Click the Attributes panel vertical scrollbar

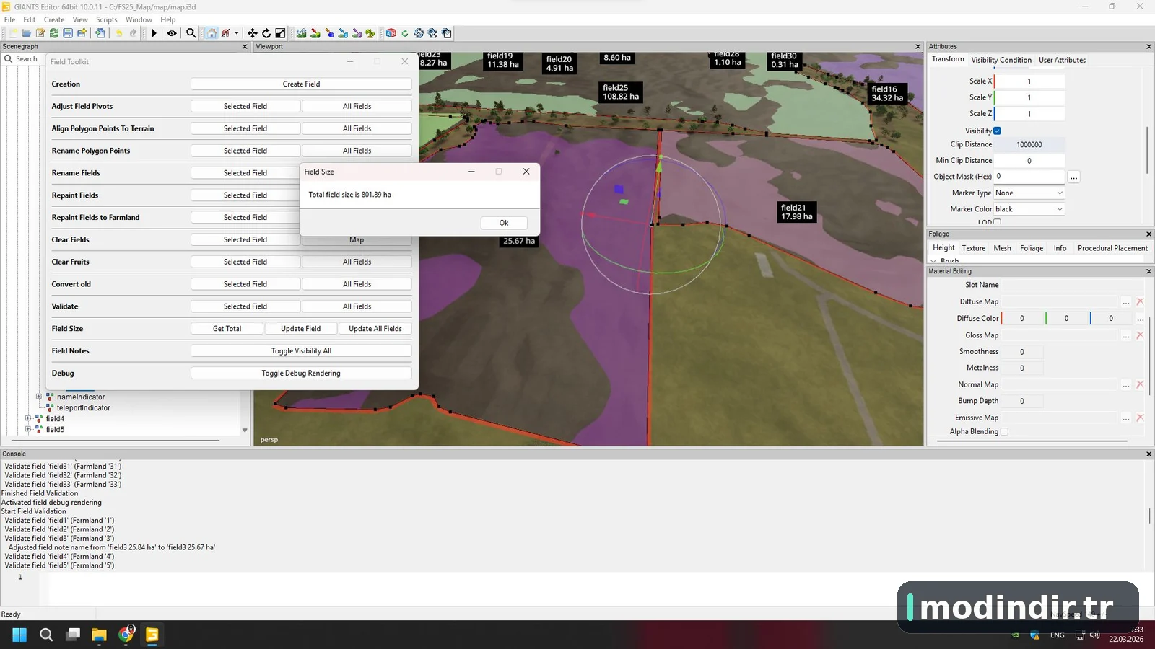click(1148, 149)
